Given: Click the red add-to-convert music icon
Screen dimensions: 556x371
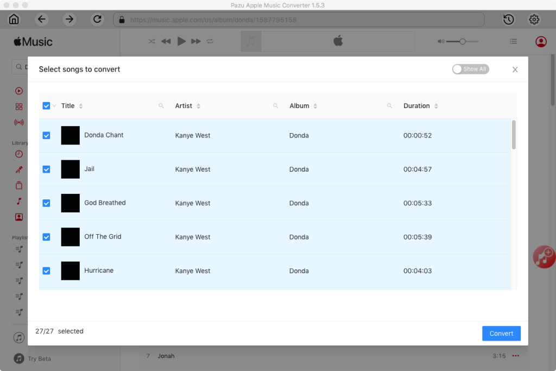Looking at the screenshot, I should 544,256.
